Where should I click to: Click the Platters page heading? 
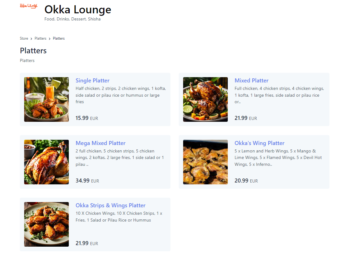tap(33, 51)
